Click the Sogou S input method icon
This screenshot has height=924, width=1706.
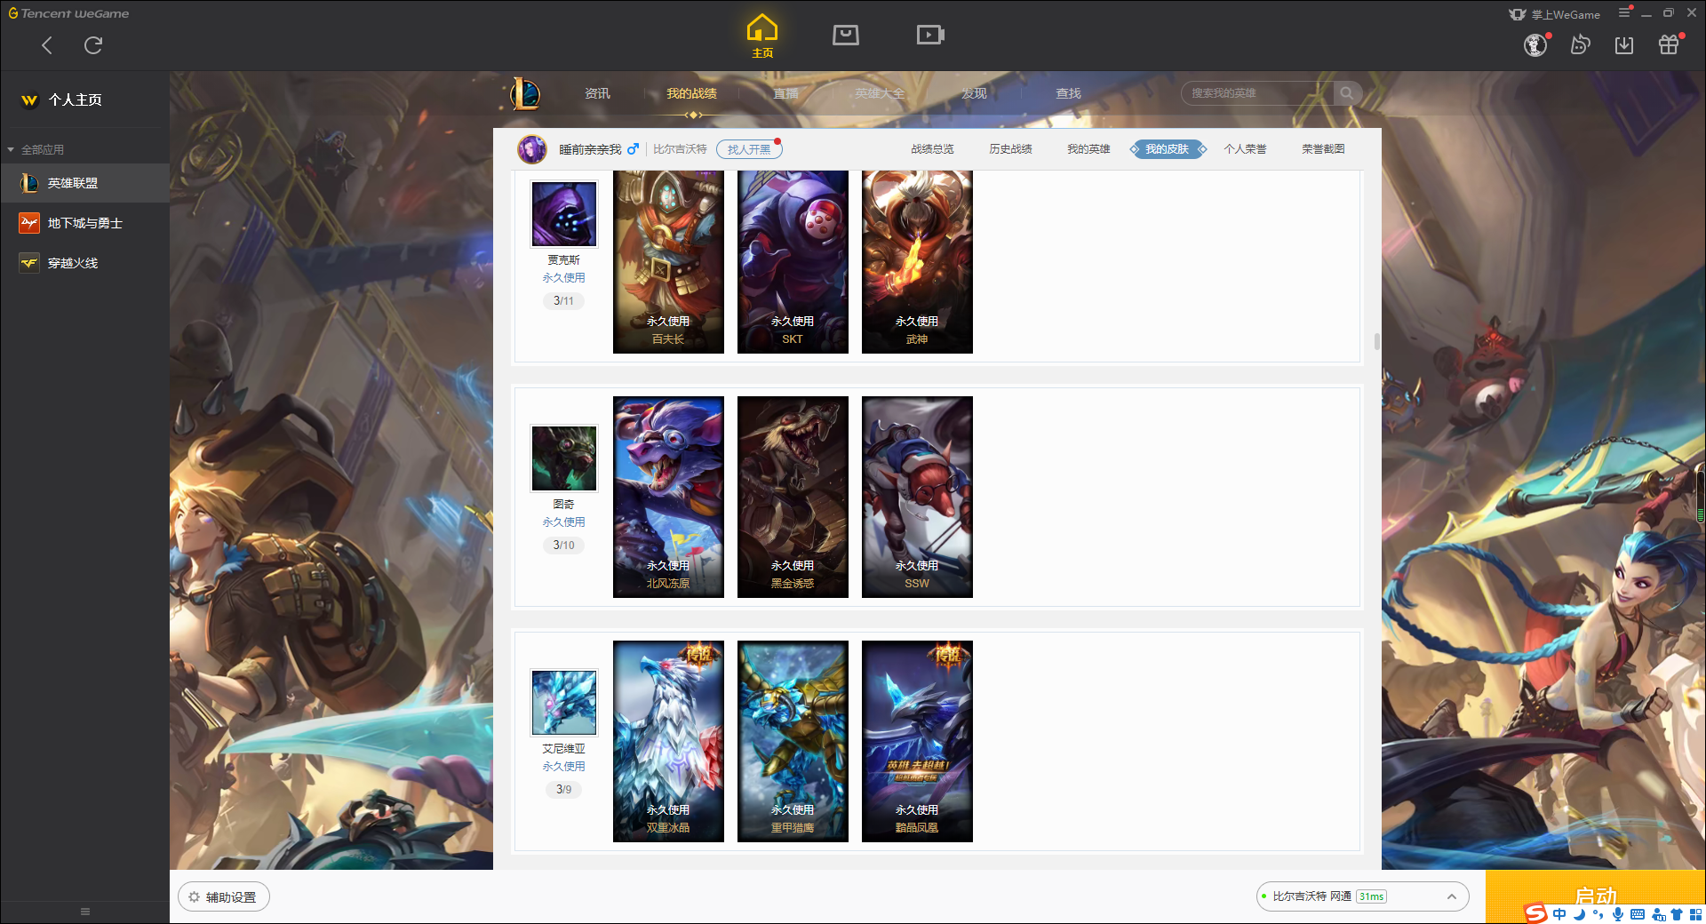(1535, 913)
